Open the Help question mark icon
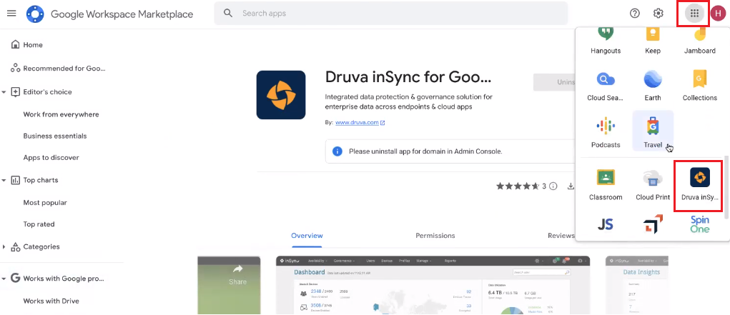 click(x=635, y=13)
